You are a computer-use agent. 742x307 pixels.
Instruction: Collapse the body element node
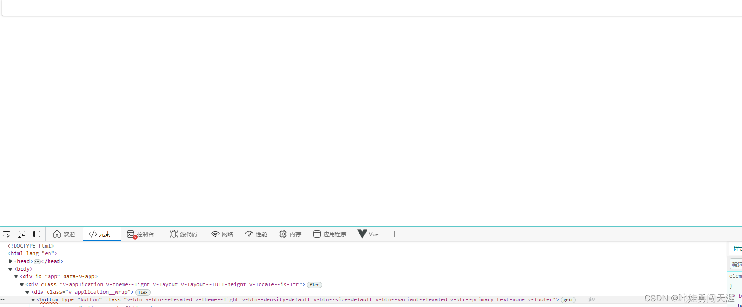[x=10, y=269]
